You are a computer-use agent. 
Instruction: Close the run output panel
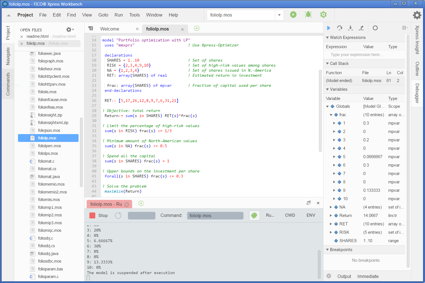318,203
